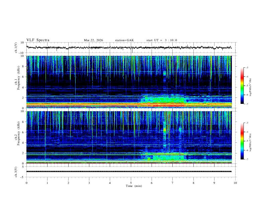265x205 pixels.
Task: Click the ch.2 color scale bar
Action: click(242, 141)
